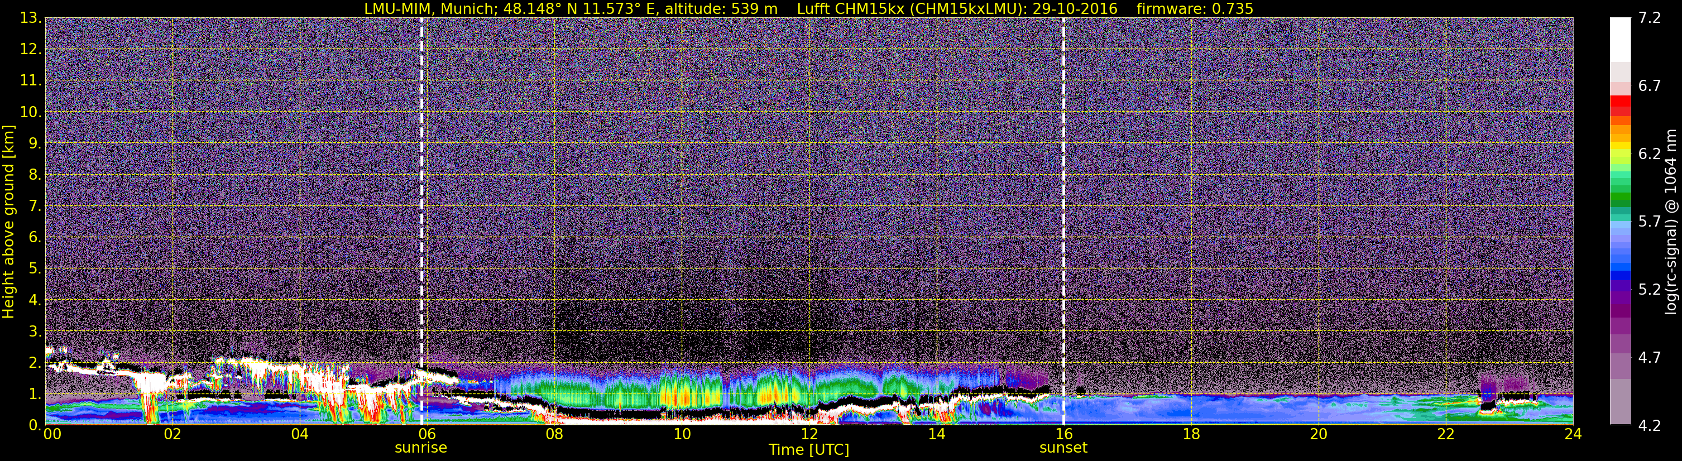Click the '08' time tick label
The image size is (1682, 461).
tap(554, 434)
